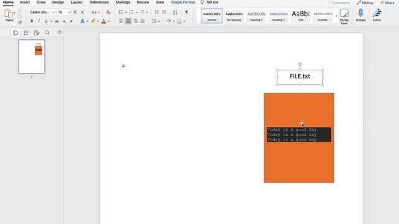Justify text alignment
This screenshot has height=224, width=399.
[143, 21]
